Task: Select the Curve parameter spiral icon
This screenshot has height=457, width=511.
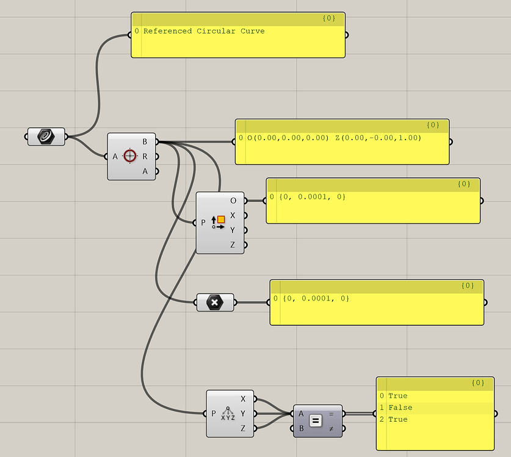Action: coord(46,136)
